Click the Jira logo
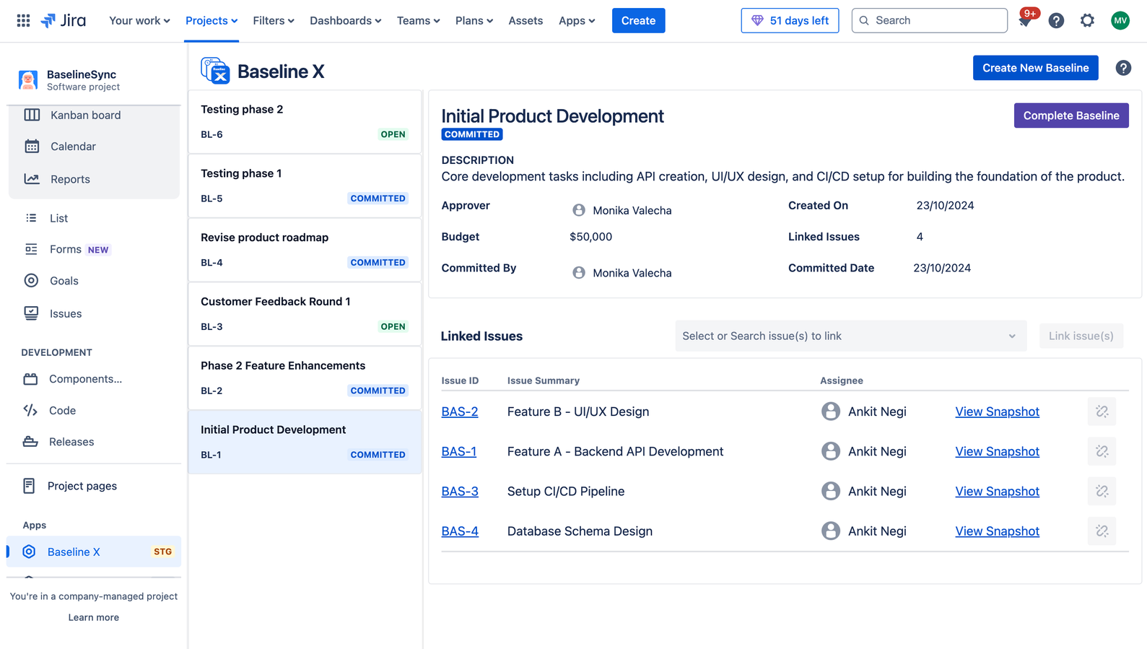Image resolution: width=1147 pixels, height=649 pixels. (x=64, y=20)
